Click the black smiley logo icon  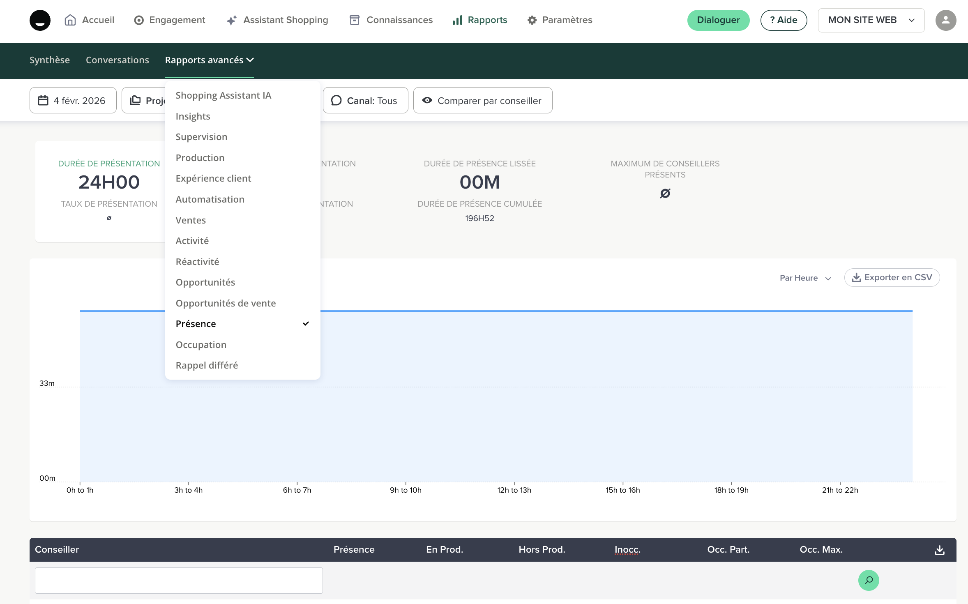[x=40, y=20]
